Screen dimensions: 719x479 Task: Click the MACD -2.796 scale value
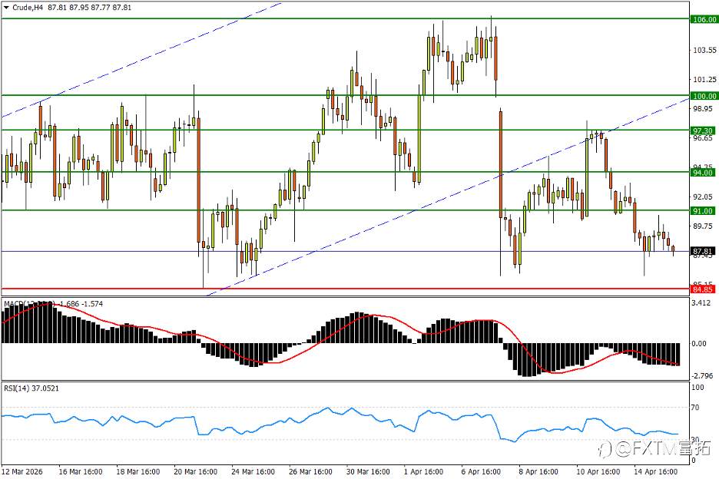pyautogui.click(x=702, y=375)
